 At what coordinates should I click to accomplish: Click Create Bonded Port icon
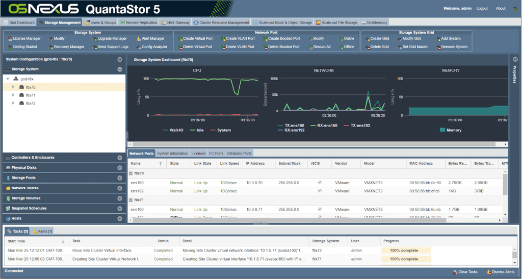click(x=265, y=39)
